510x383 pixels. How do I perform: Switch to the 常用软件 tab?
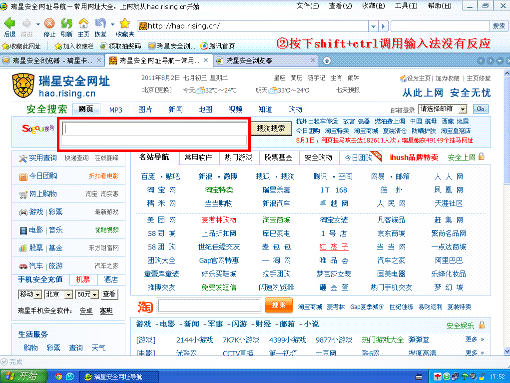tap(198, 157)
